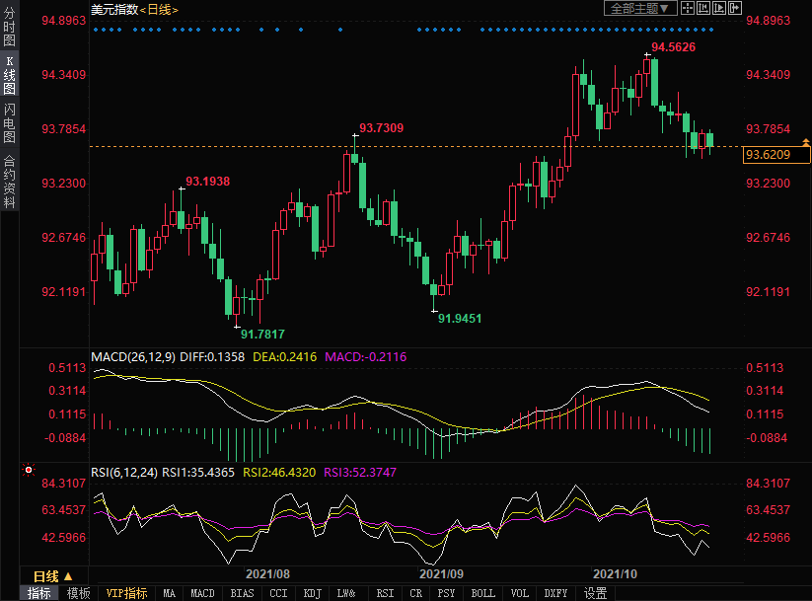812x601 pixels.
Task: Click the orange arrow marker above 93.6209 price
Action: click(x=806, y=143)
